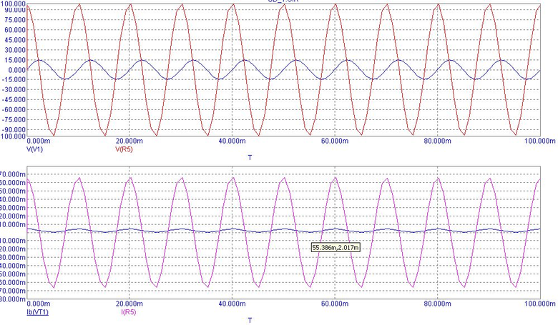Click 40.000m time label of voltage plot

[x=232, y=141]
